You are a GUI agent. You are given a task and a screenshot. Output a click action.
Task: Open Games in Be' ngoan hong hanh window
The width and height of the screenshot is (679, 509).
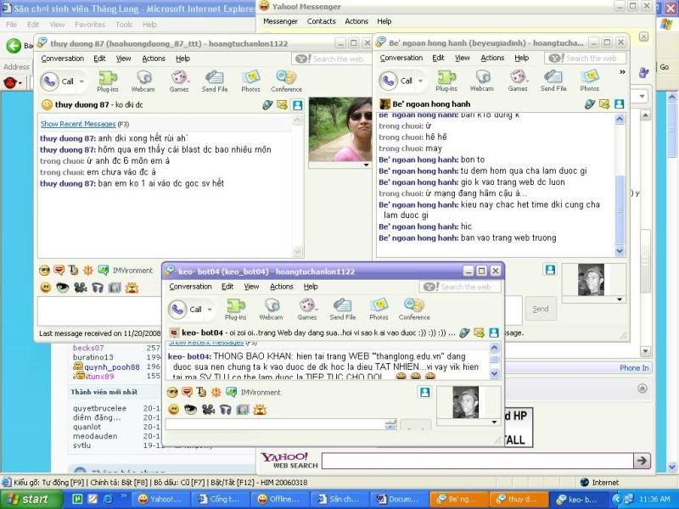tap(518, 81)
